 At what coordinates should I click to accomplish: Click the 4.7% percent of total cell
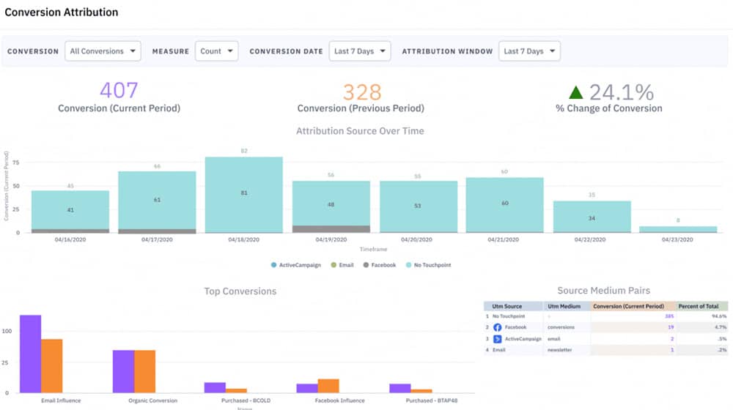pyautogui.click(x=721, y=327)
